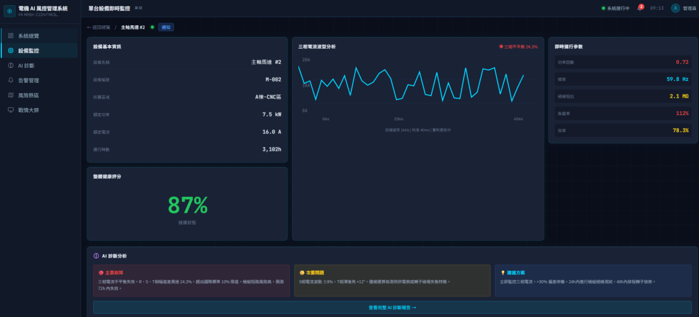Click the 40ms axis label on chart
Viewport: 699px width, 317px height.
pyautogui.click(x=518, y=119)
